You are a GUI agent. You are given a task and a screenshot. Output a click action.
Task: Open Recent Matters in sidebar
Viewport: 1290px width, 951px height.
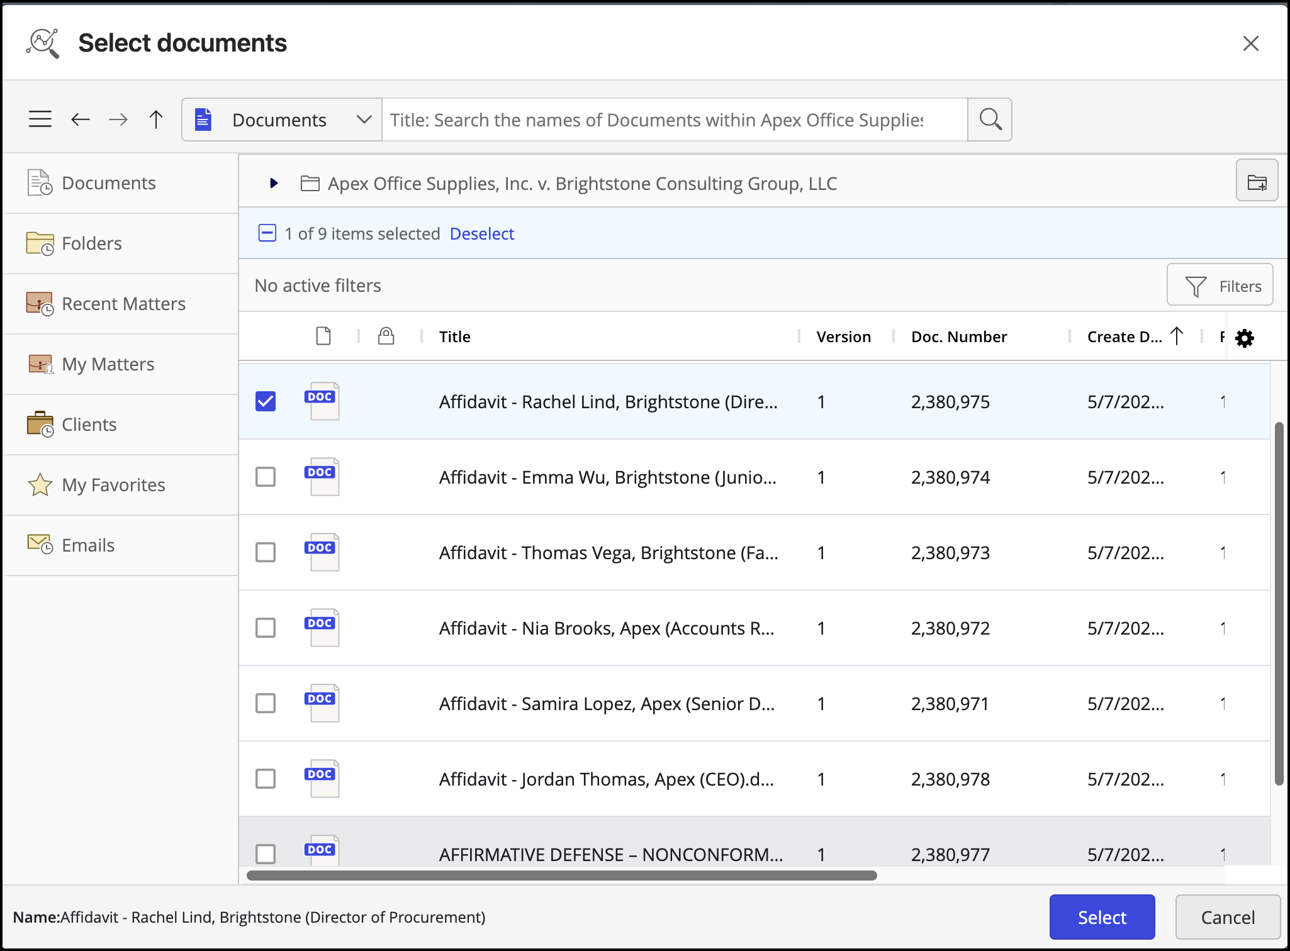pos(123,304)
